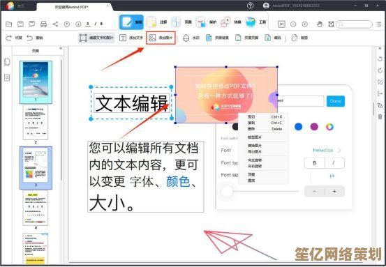The image size is (386, 267).
Task: Click the app logo in title bar
Action: pyautogui.click(x=10, y=6)
